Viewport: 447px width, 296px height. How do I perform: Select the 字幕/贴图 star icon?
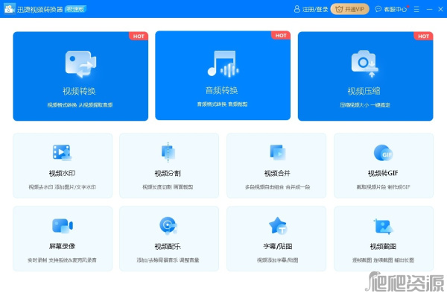click(278, 225)
